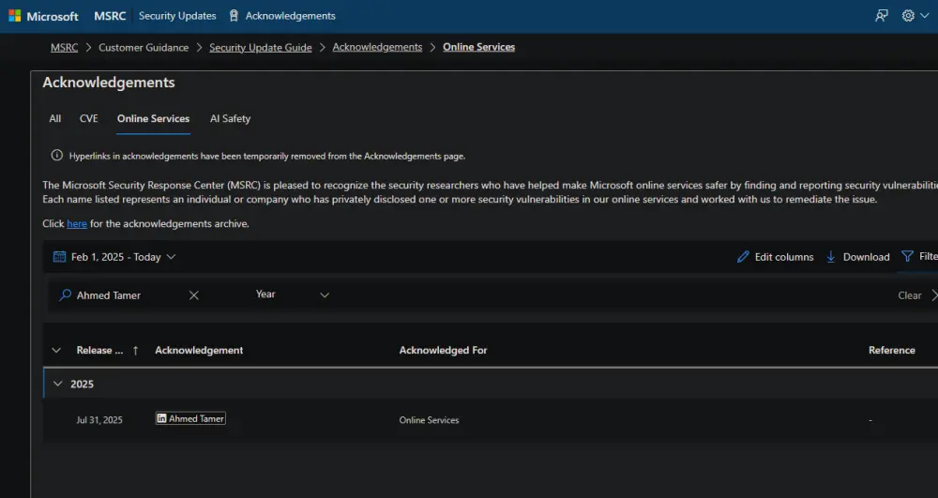The image size is (938, 498).
Task: Select the Online Services tab
Action: click(x=153, y=118)
